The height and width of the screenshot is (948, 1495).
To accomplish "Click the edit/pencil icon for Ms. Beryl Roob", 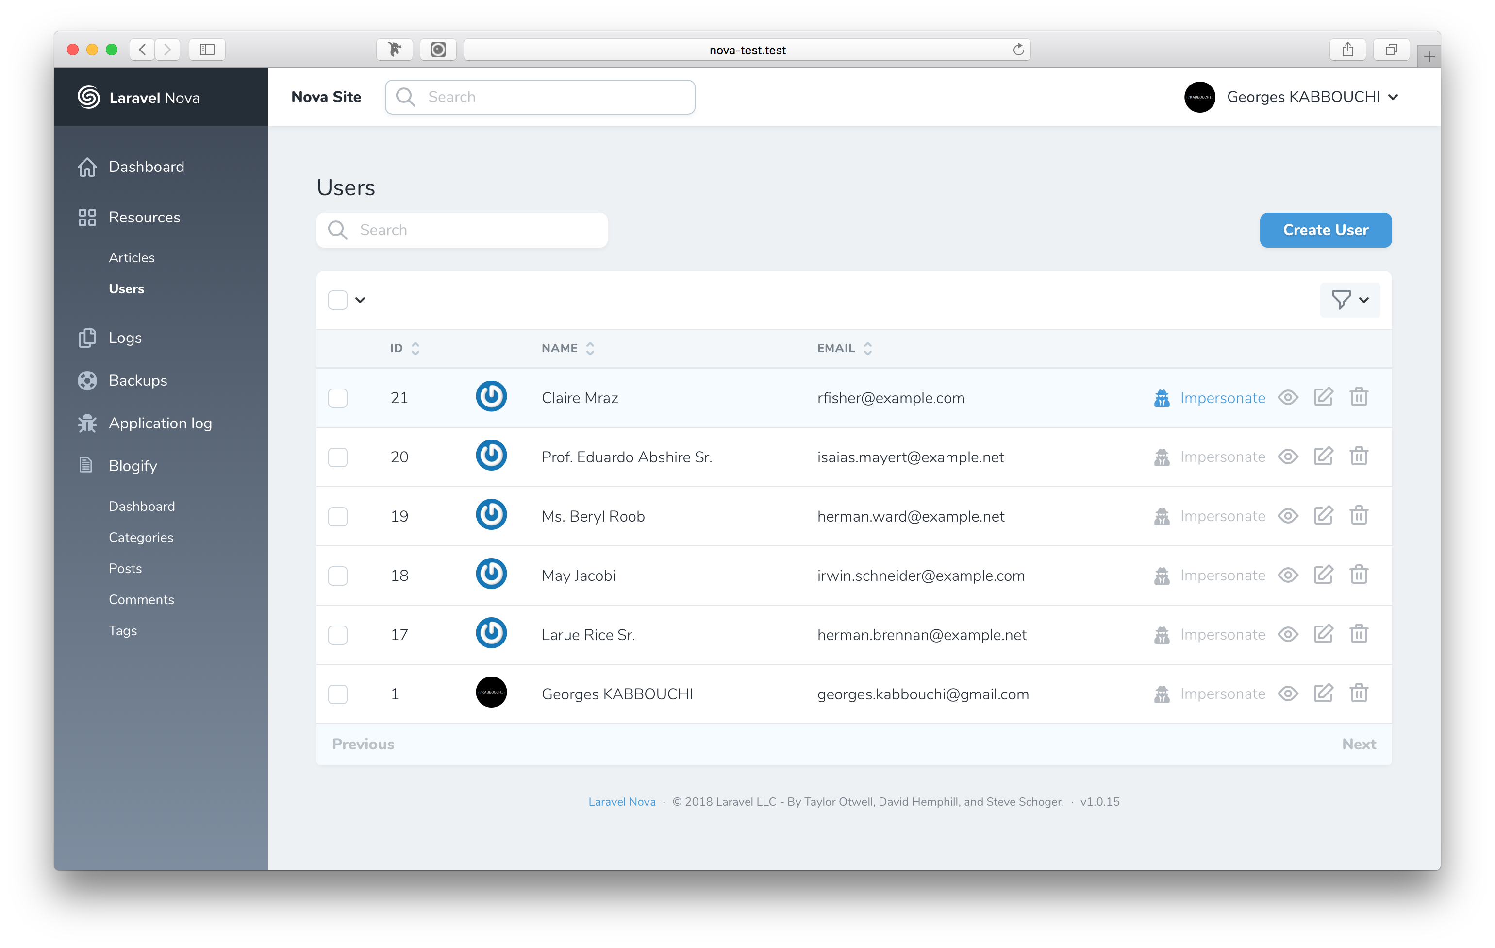I will (1323, 515).
